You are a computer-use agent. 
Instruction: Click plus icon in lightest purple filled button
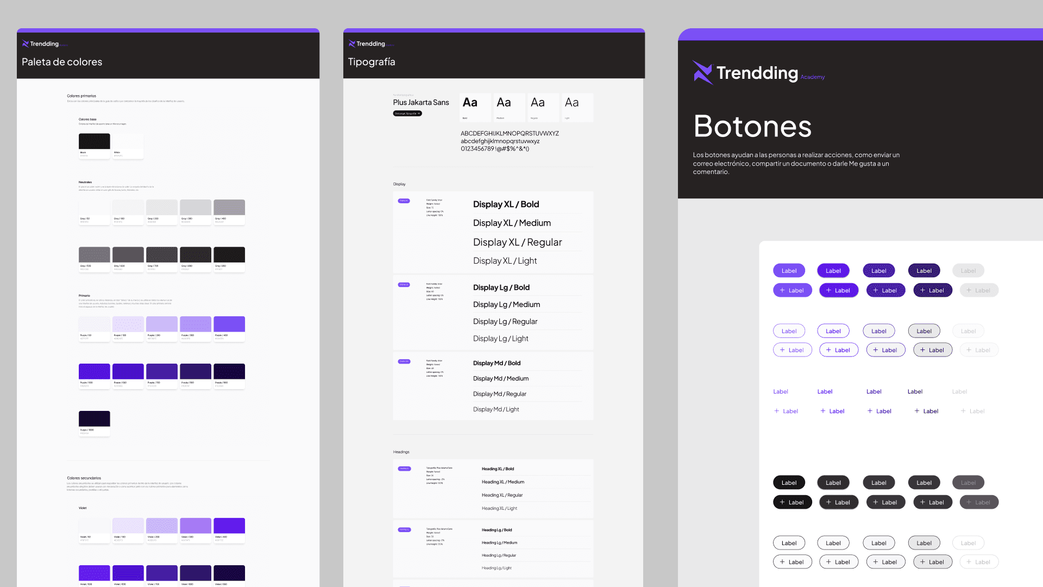click(x=782, y=290)
